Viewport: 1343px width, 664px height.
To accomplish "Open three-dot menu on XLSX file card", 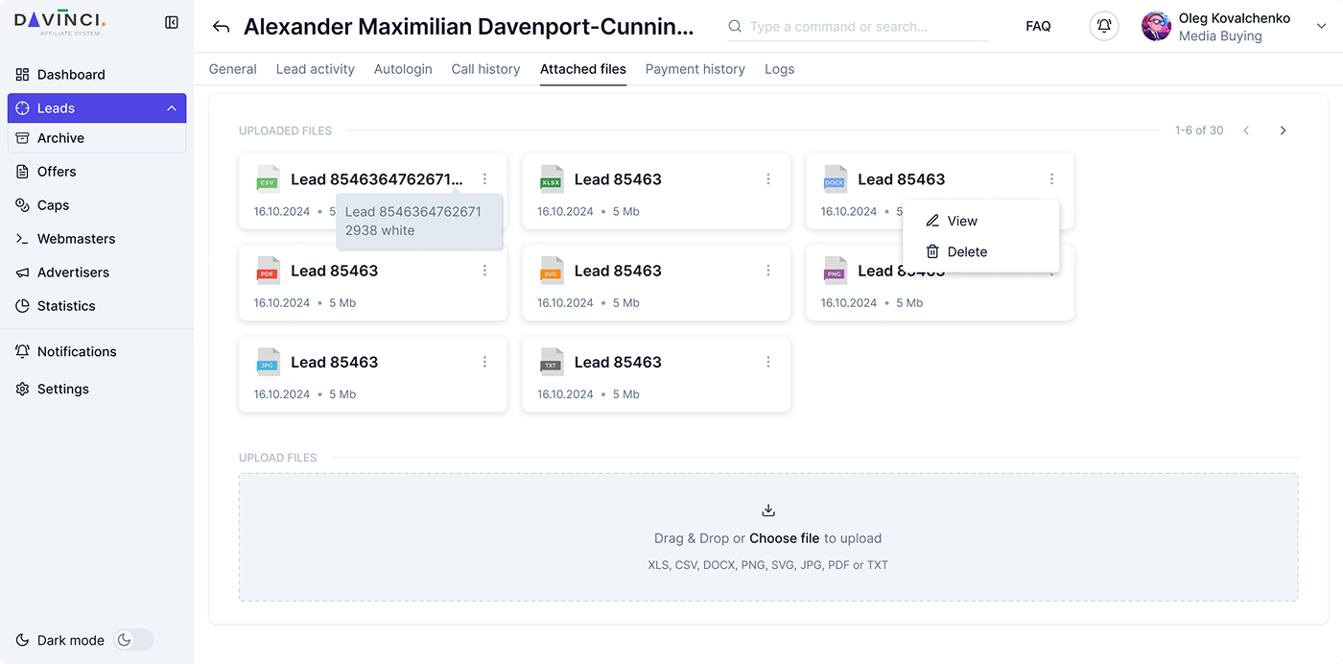I will pyautogui.click(x=768, y=179).
